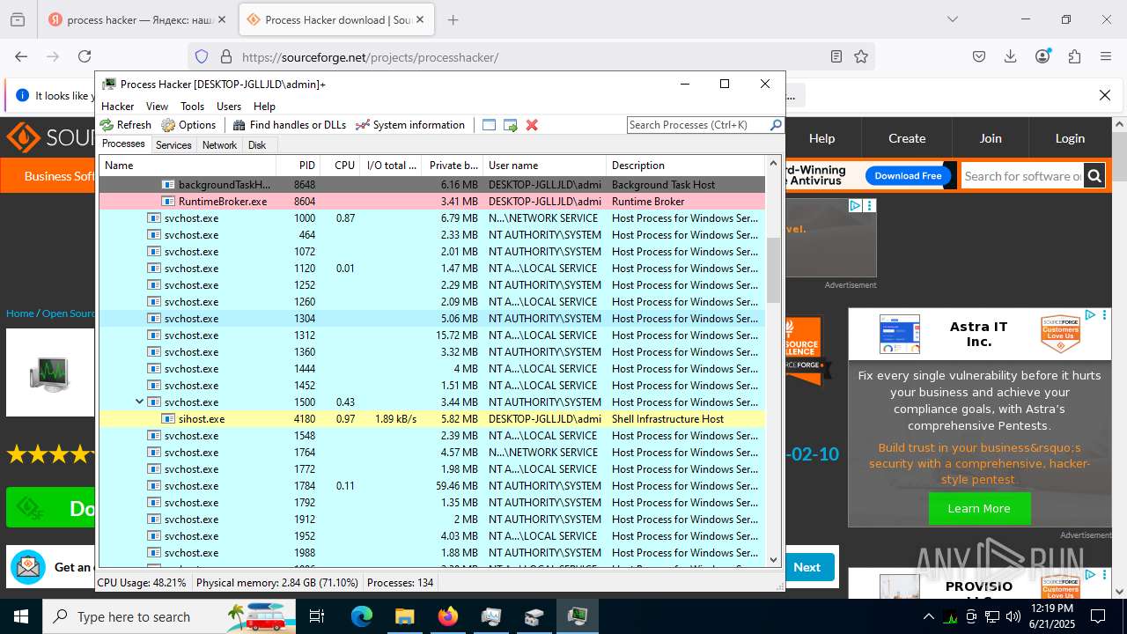This screenshot has width=1127, height=634.
Task: Switch to the Network tab
Action: coord(219,145)
